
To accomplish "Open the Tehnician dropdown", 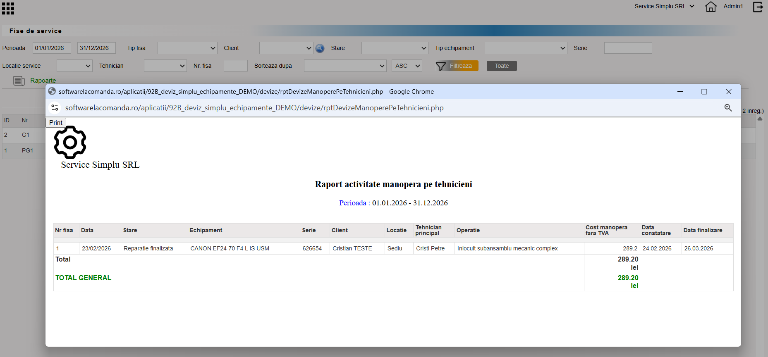I will (x=165, y=66).
